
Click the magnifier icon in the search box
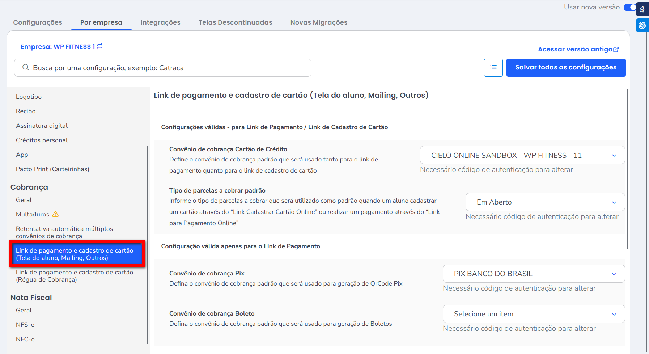pos(25,67)
